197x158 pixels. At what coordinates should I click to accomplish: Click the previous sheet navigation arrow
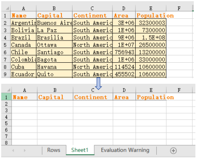13,150
